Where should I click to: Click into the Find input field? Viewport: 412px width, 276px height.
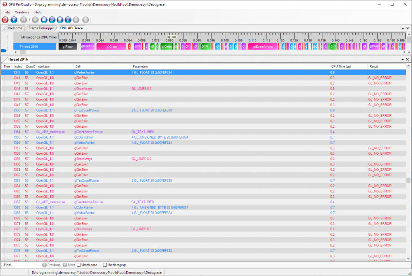pyautogui.click(x=27, y=265)
